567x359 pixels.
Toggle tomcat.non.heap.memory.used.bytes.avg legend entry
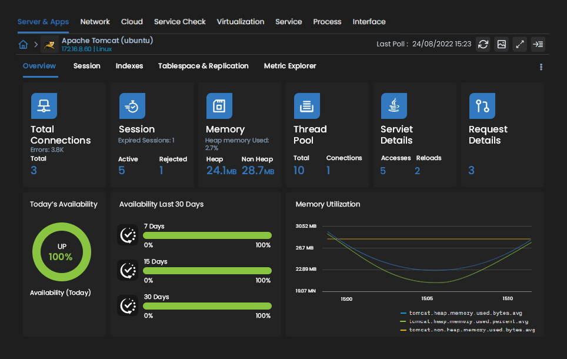click(x=468, y=330)
